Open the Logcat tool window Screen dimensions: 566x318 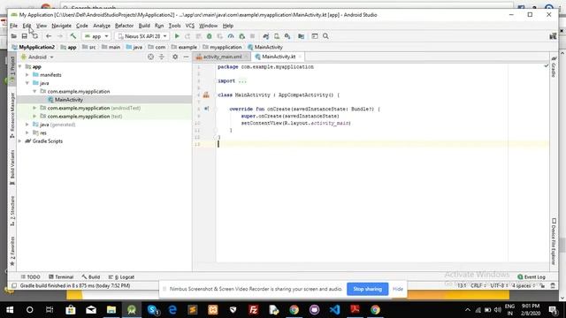tap(121, 276)
